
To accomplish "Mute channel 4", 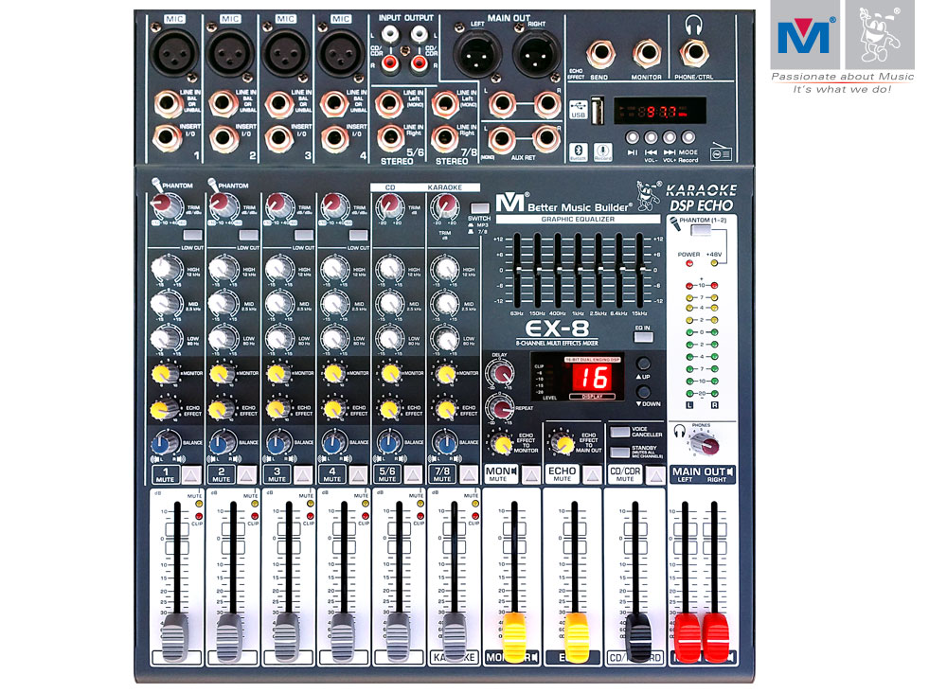I will 358,474.
